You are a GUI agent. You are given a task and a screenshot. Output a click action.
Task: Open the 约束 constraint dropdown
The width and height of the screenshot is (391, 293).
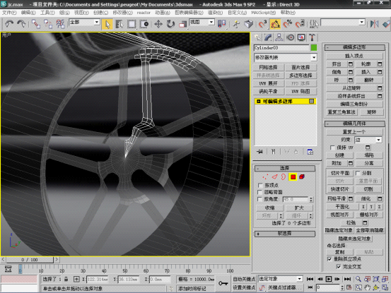(x=368, y=140)
